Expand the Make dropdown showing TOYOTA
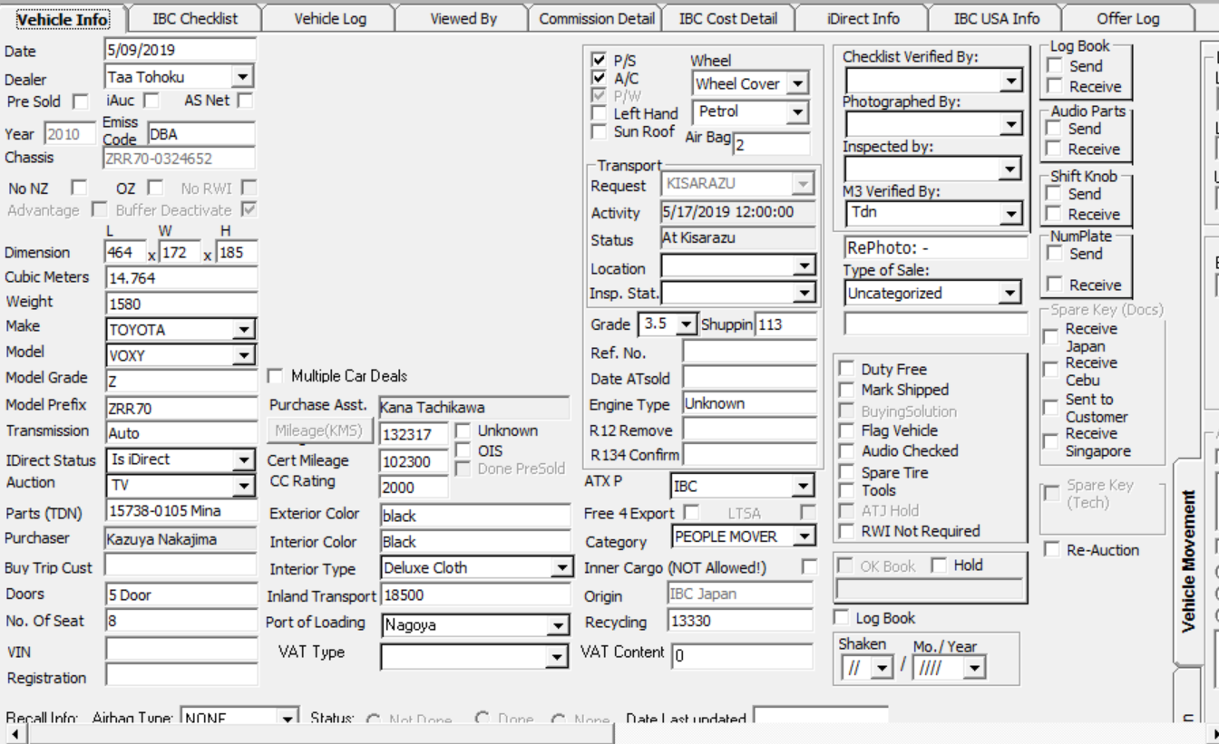The image size is (1219, 744). (x=243, y=331)
